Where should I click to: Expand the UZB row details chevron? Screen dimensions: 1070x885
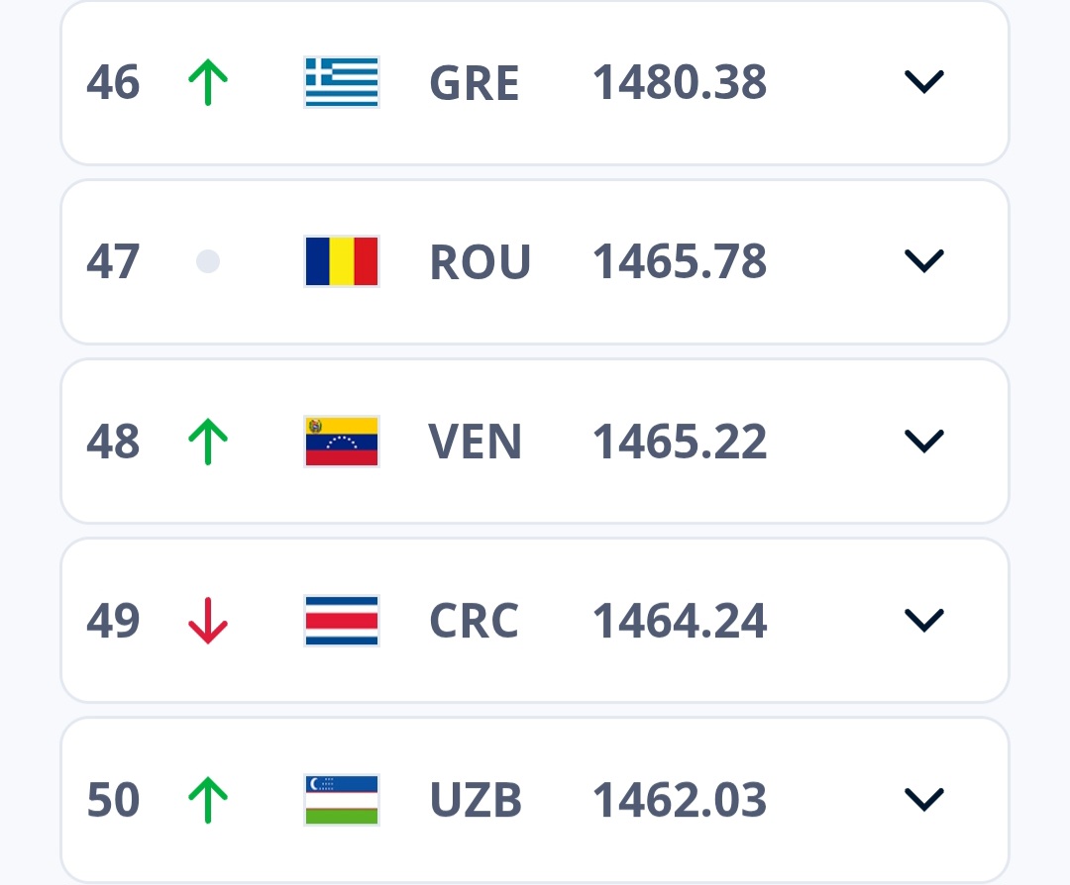[x=923, y=800]
